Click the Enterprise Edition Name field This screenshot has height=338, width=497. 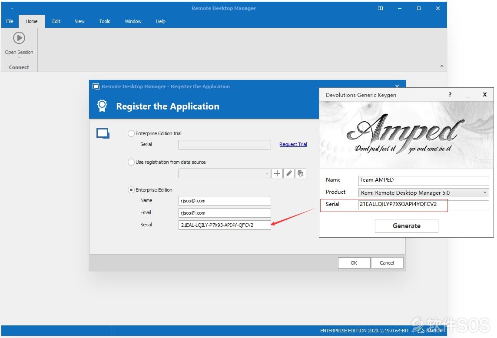point(225,201)
